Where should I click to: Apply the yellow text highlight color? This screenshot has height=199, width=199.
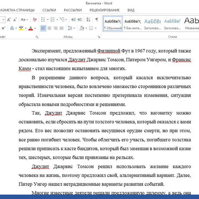pyautogui.click(x=21, y=28)
